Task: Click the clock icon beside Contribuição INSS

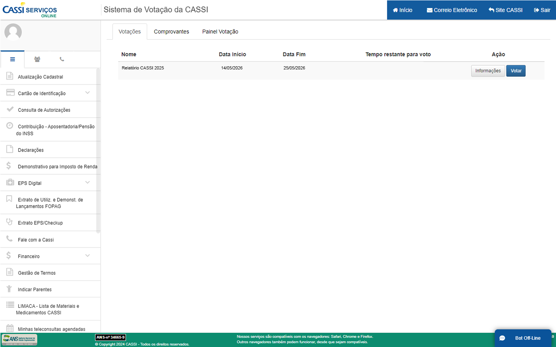Action: click(x=10, y=126)
